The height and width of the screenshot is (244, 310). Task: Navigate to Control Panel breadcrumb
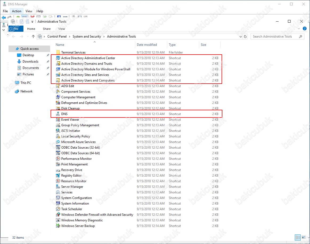pos(57,36)
